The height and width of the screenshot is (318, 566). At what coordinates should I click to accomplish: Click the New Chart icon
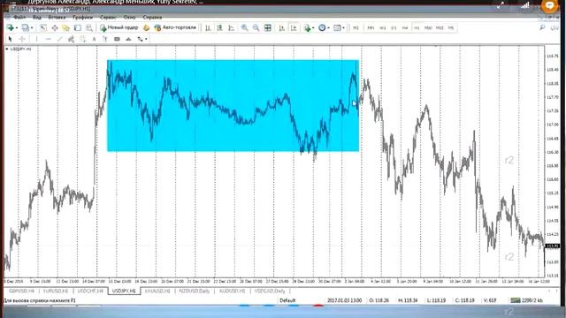click(10, 27)
